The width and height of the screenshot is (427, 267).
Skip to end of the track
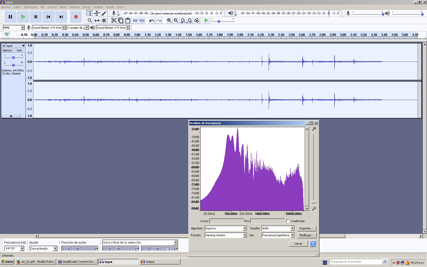(61, 17)
